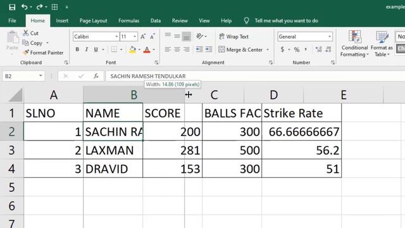405x228 pixels.
Task: Apply comma style
Action: coord(306,49)
